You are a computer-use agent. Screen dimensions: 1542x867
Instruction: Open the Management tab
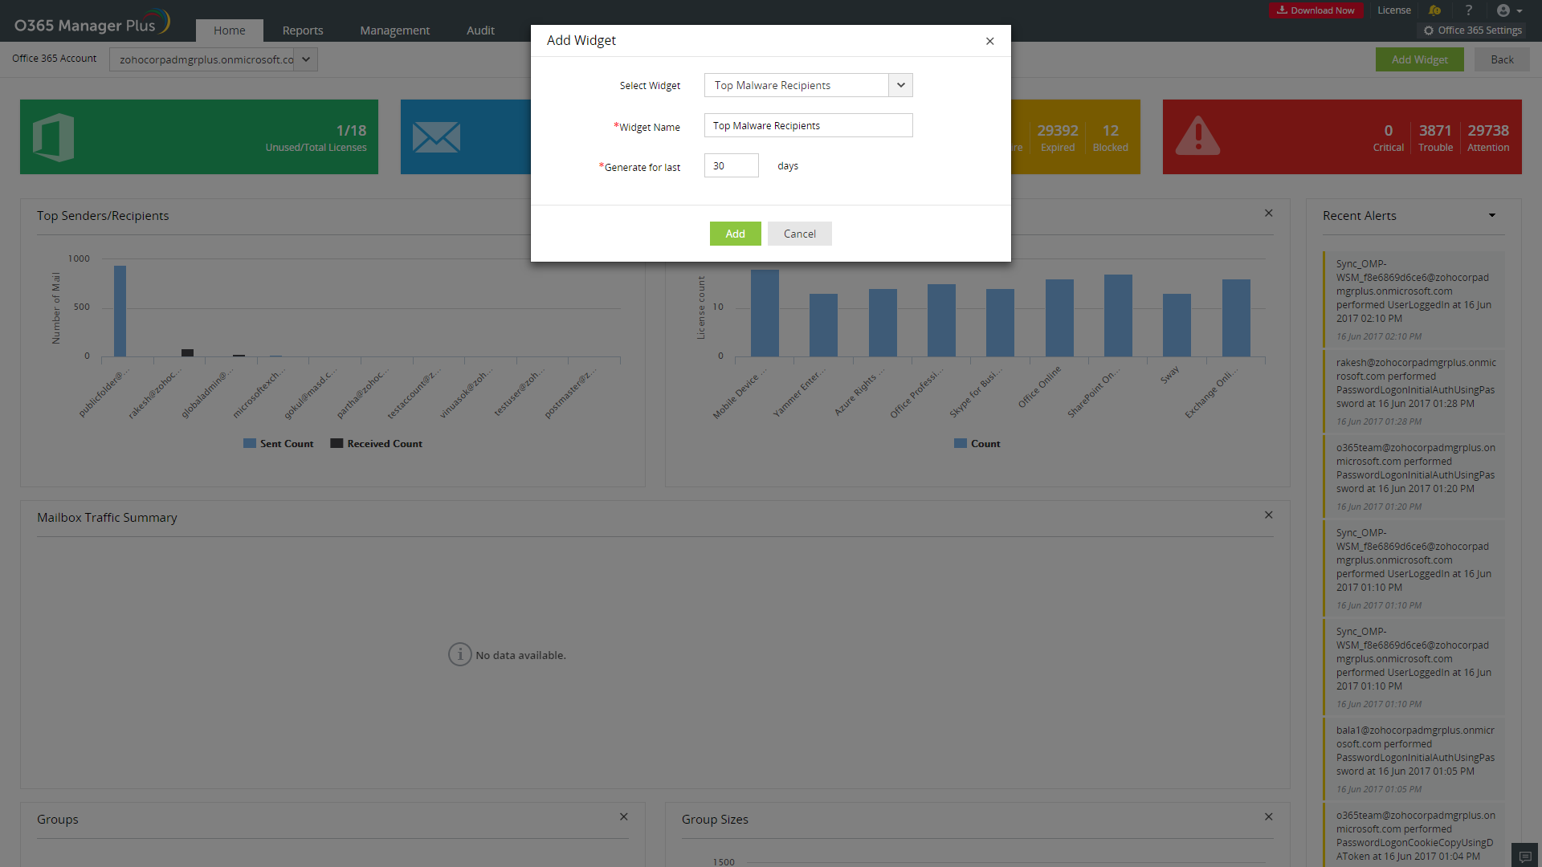394,31
